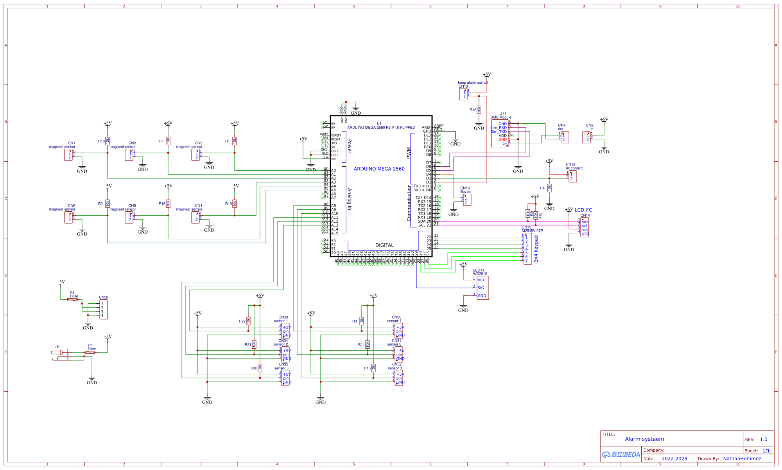Screen dimensions: 782x470
Task: Click the EasyEDA logo in title block
Action: [621, 454]
